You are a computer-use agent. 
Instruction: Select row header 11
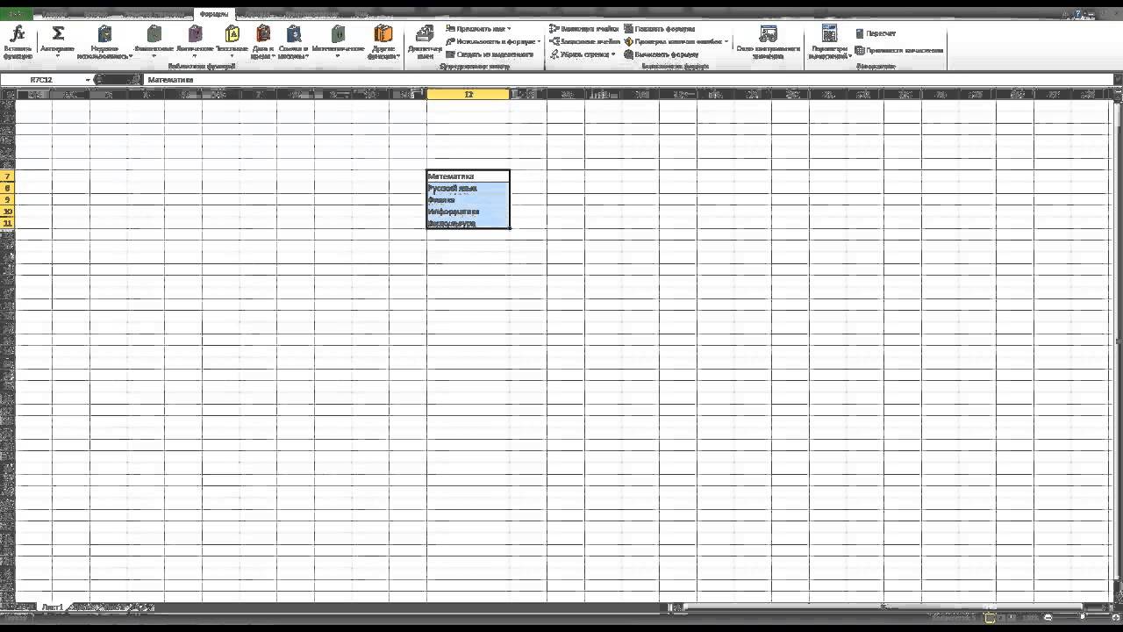(7, 223)
